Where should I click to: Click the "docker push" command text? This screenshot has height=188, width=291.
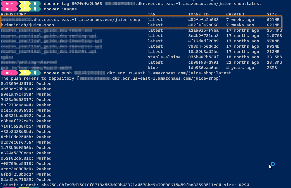56,73
